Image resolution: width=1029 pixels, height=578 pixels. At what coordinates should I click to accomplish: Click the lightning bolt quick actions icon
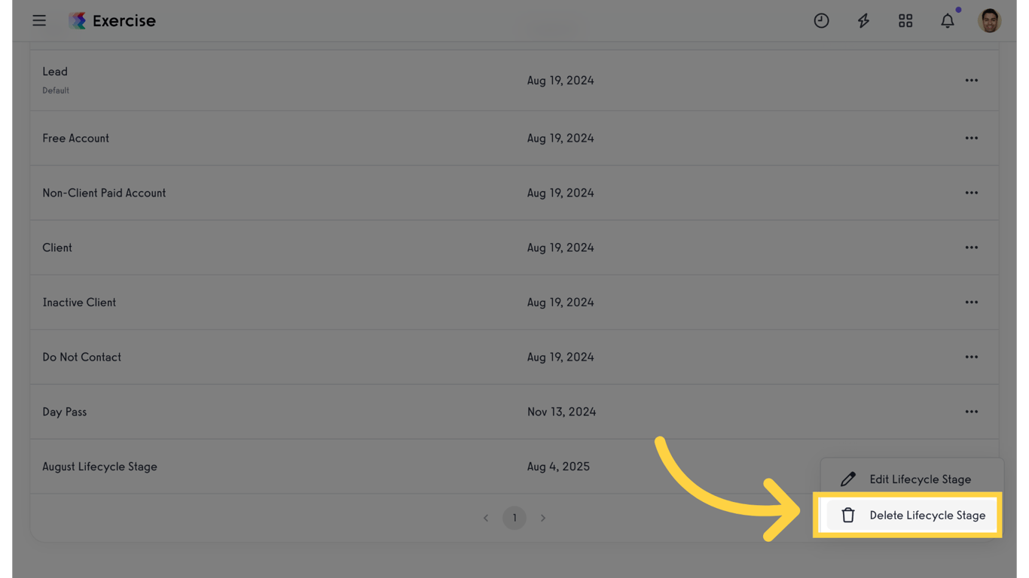(x=863, y=21)
